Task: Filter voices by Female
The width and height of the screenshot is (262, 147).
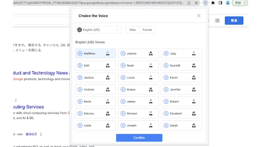Action: point(147,30)
